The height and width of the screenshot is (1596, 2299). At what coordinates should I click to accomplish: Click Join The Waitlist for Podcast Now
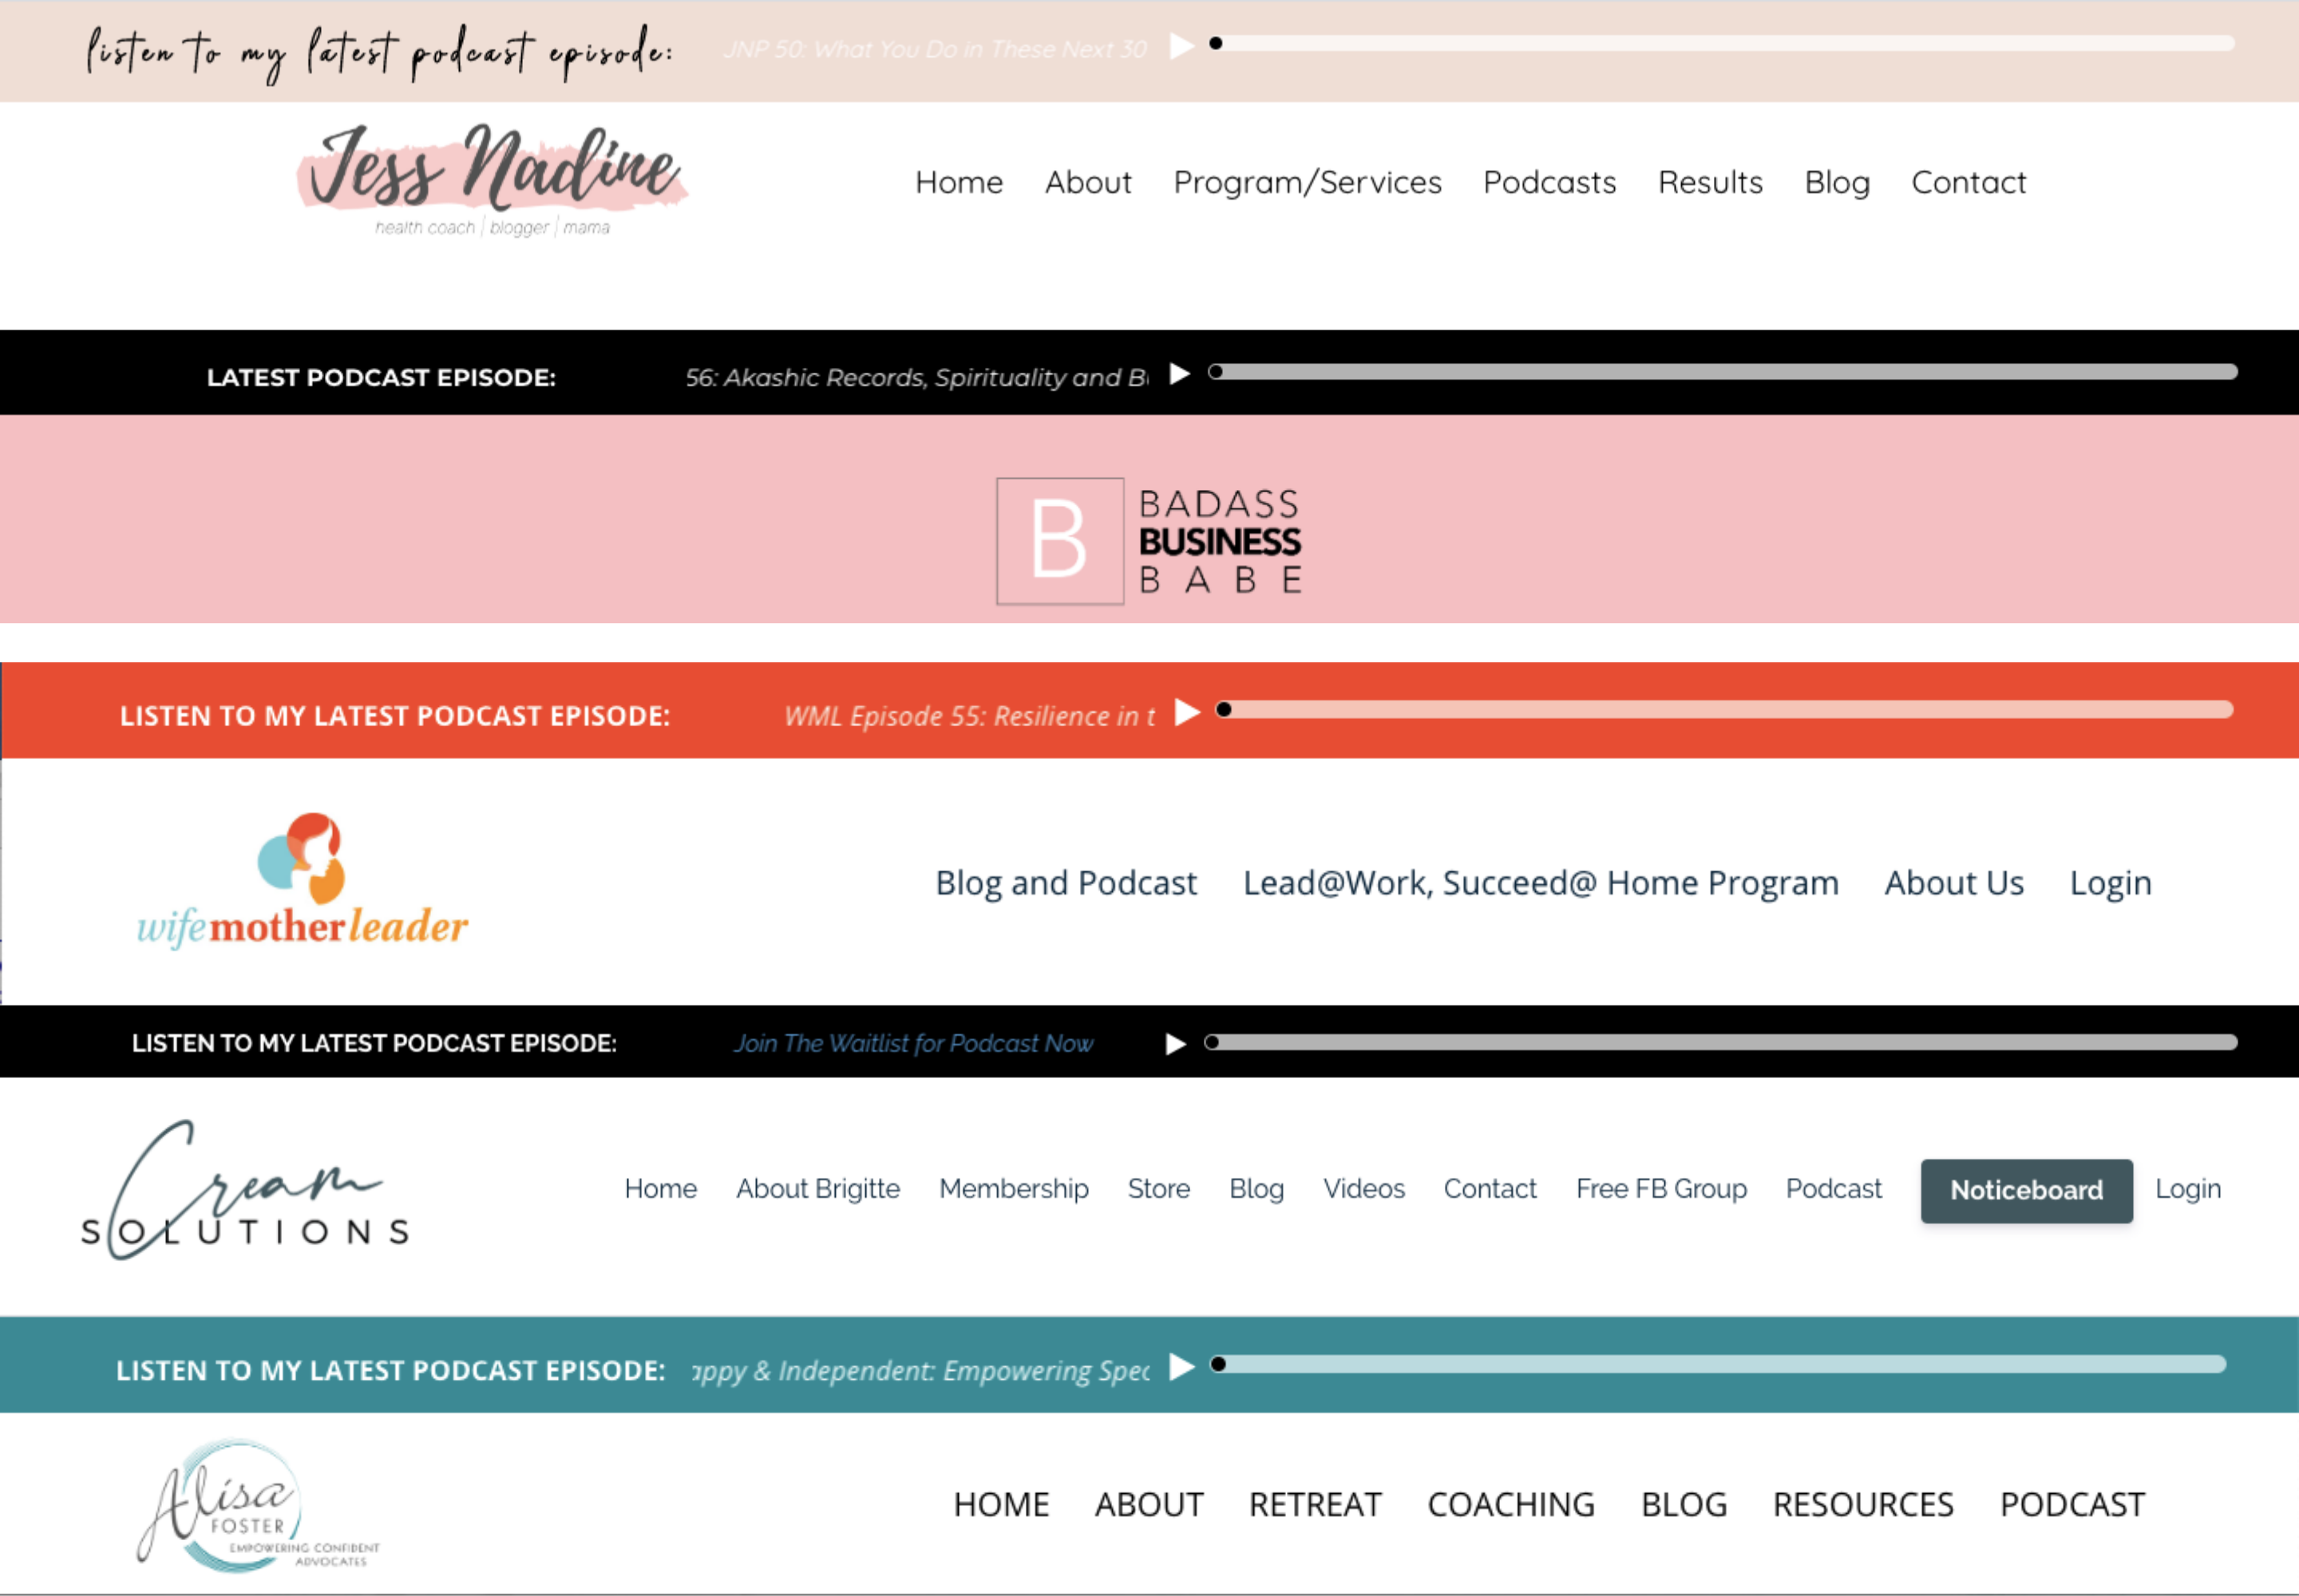coord(914,1044)
